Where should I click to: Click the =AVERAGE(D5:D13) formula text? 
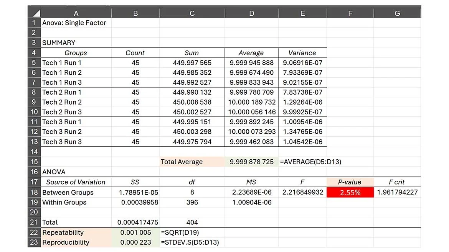pyautogui.click(x=311, y=162)
